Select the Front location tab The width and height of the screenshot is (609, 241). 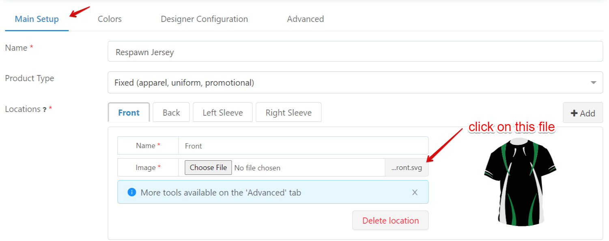[x=129, y=113]
